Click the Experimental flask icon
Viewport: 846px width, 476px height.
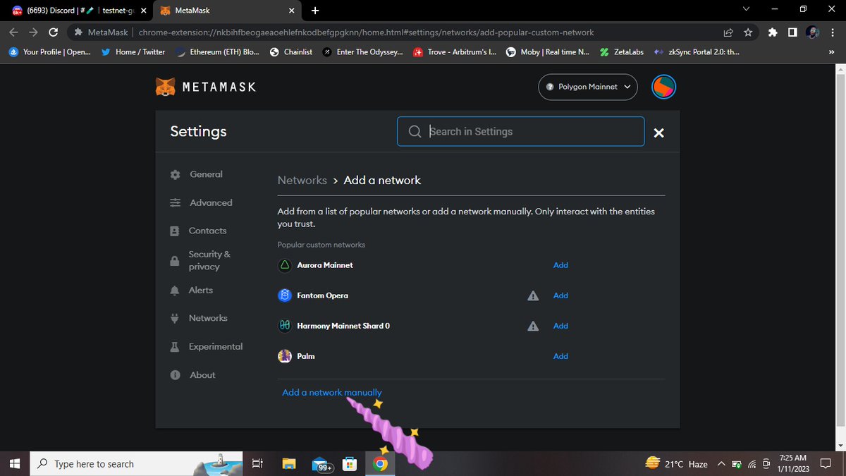click(x=175, y=347)
